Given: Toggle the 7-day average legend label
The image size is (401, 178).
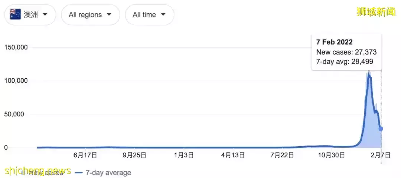Looking at the screenshot, I should pyautogui.click(x=108, y=173).
